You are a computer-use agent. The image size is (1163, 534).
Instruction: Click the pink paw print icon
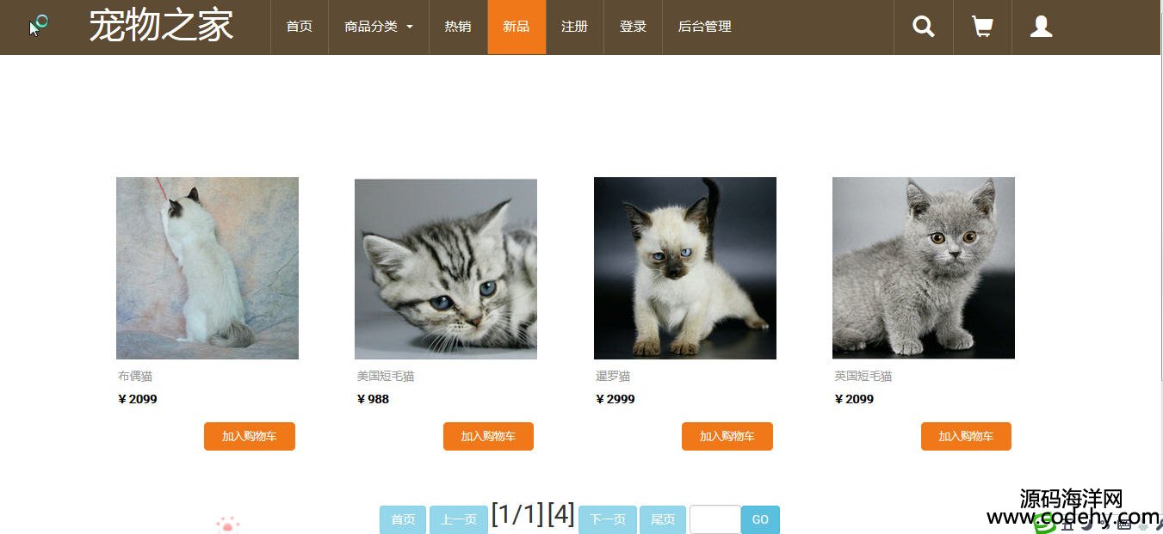[227, 525]
